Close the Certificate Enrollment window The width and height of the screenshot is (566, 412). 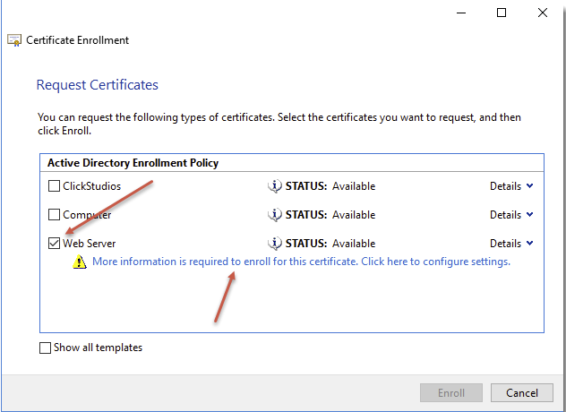[543, 13]
